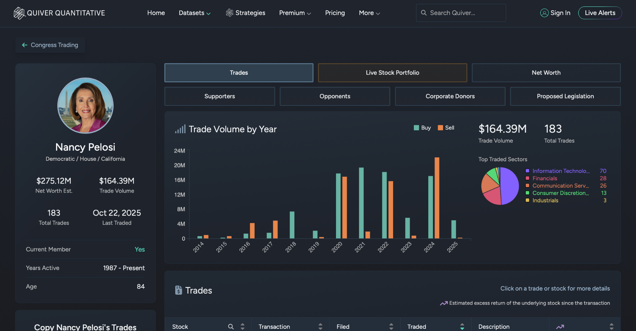The image size is (636, 331).
Task: Open the Premium dropdown menu
Action: pyautogui.click(x=294, y=13)
